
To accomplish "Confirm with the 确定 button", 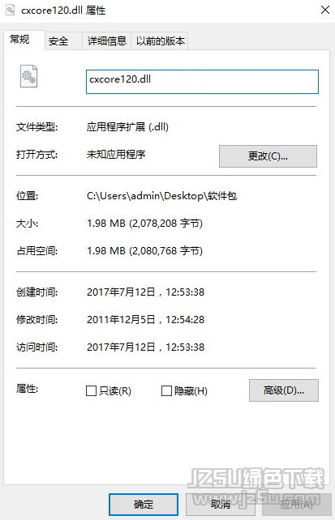I will tap(144, 505).
